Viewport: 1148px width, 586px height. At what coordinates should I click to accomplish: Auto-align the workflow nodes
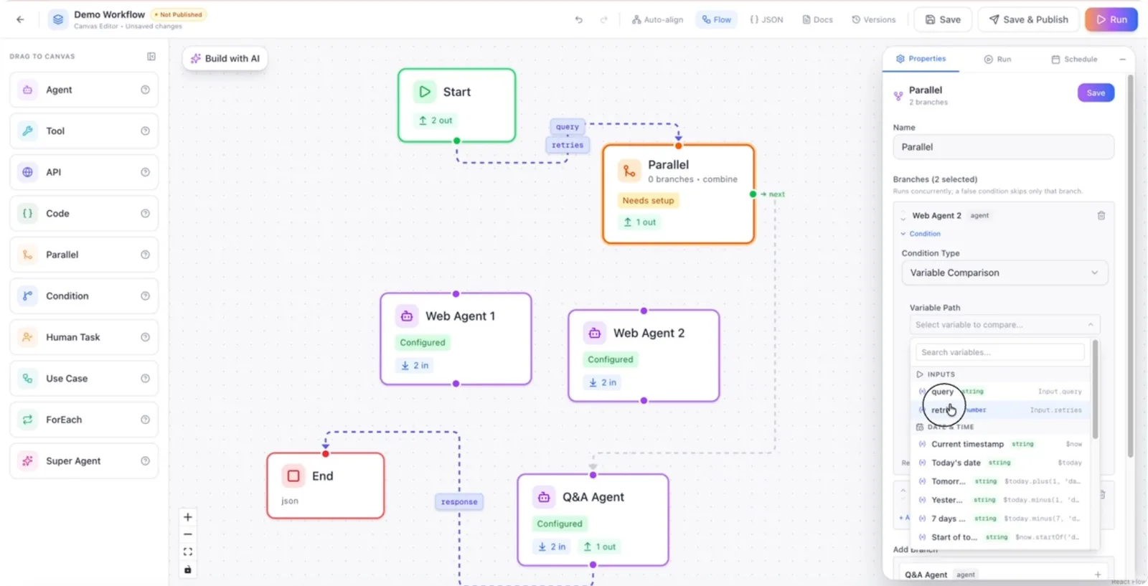point(657,19)
